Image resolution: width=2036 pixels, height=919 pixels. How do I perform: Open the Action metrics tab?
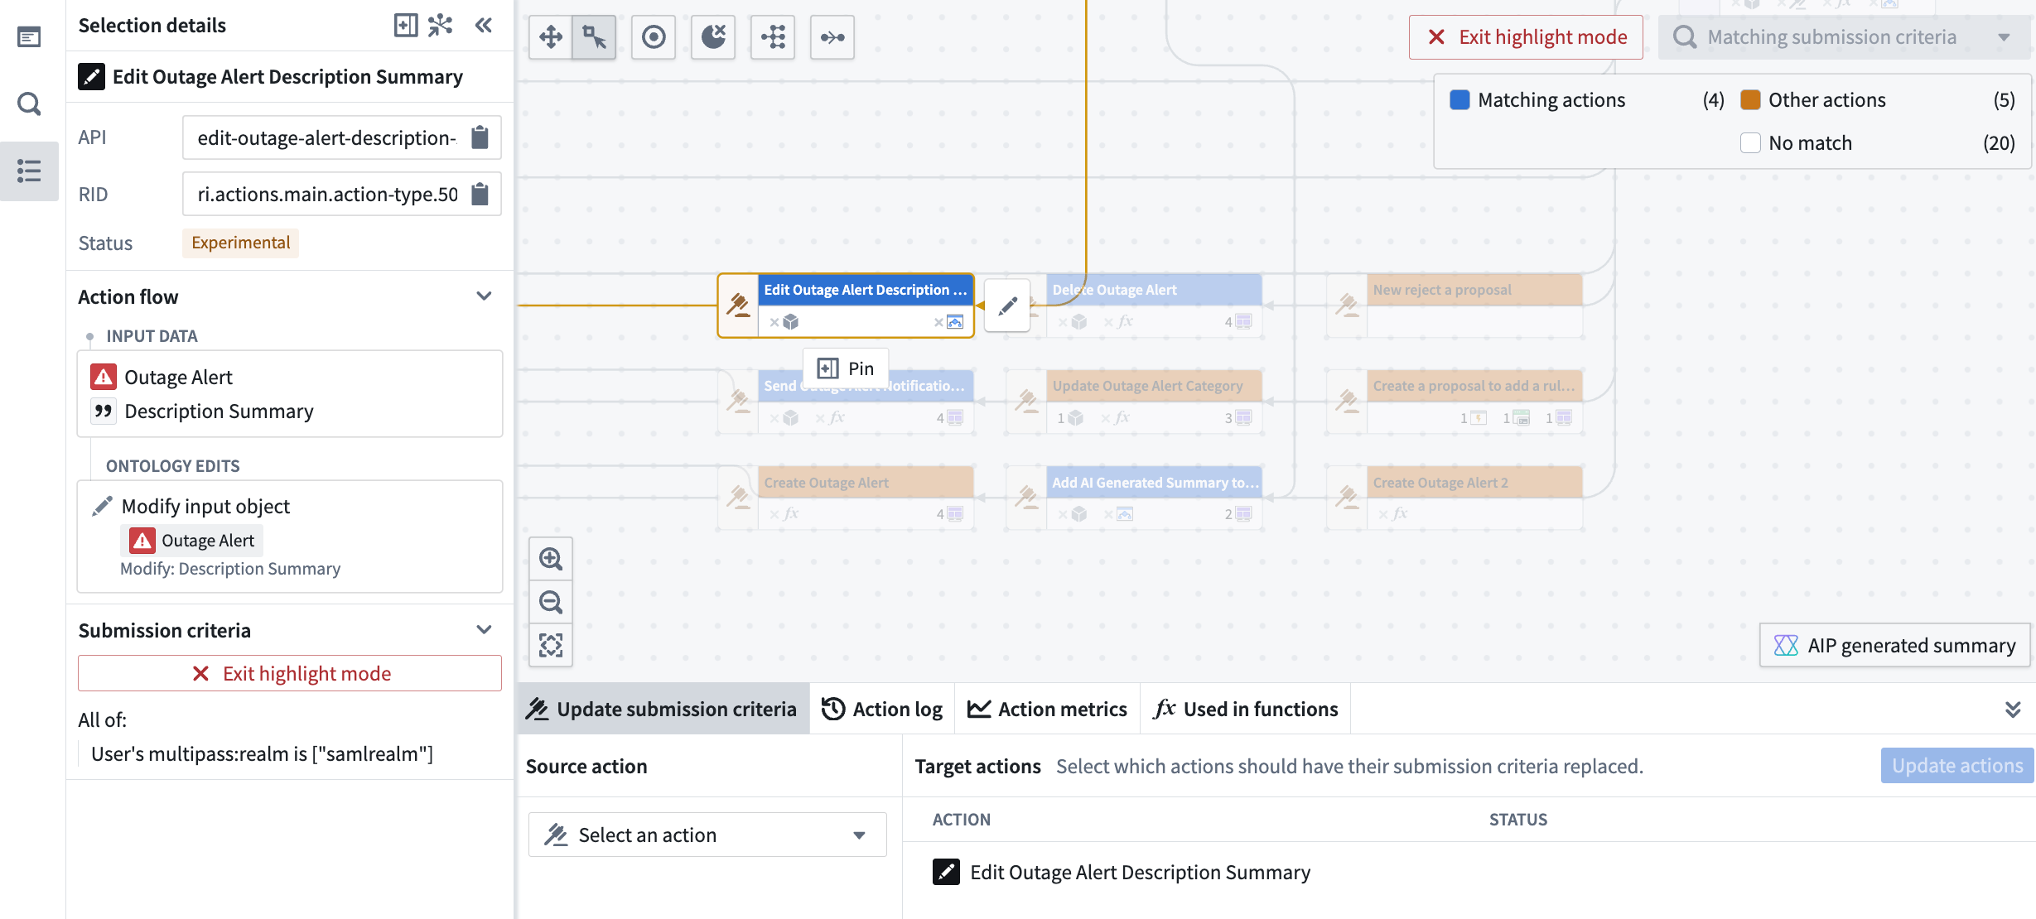1046,709
